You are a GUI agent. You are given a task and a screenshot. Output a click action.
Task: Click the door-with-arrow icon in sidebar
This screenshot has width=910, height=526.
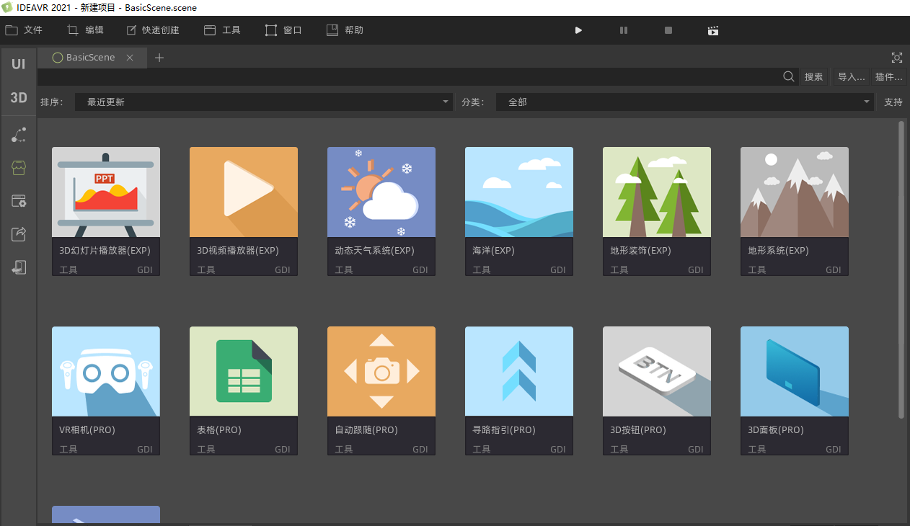click(x=19, y=267)
